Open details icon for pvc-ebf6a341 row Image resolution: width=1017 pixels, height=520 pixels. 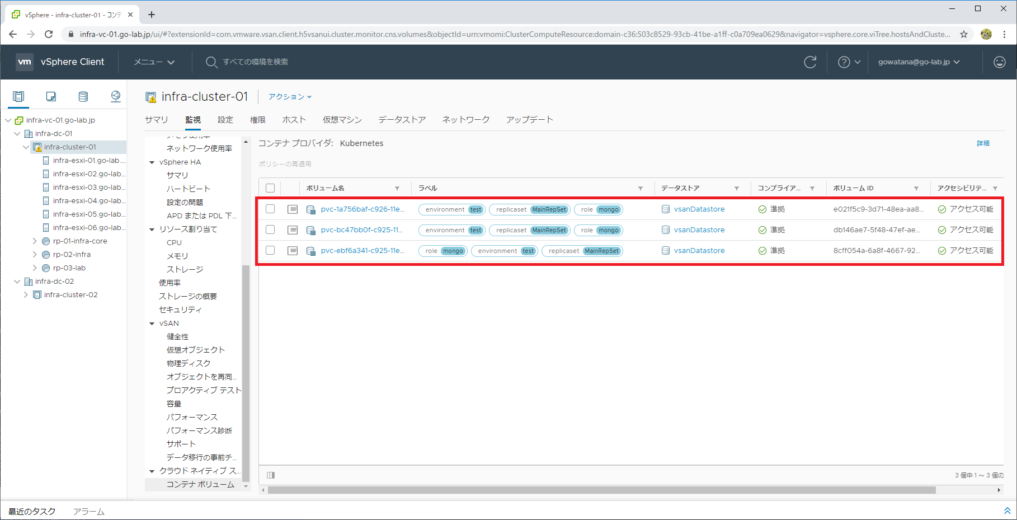pyautogui.click(x=293, y=251)
